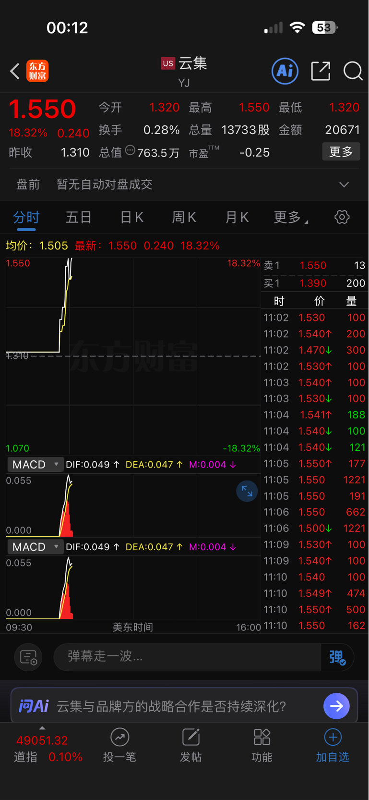Tap the 投一笔 icon

click(x=119, y=737)
